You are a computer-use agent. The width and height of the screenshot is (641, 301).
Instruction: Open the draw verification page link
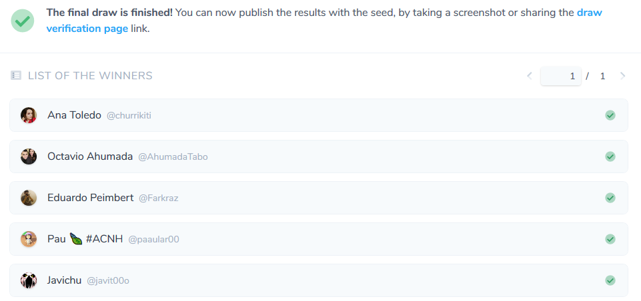[324, 21]
